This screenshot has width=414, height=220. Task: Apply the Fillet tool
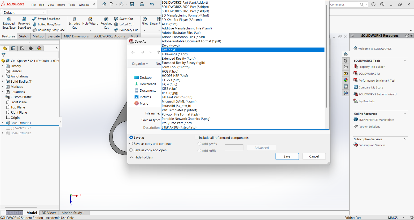tap(145, 21)
